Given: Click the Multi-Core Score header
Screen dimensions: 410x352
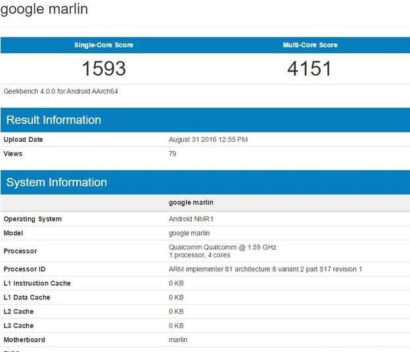Looking at the screenshot, I should pos(310,45).
